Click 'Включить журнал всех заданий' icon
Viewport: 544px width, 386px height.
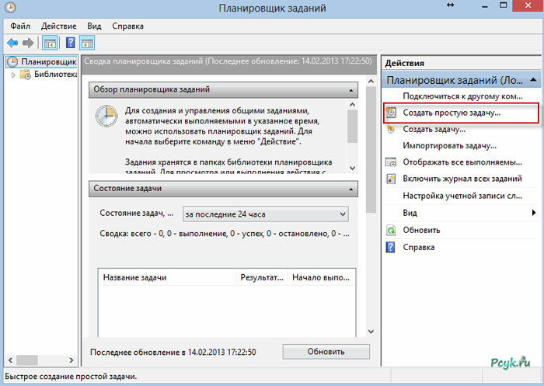coord(392,179)
